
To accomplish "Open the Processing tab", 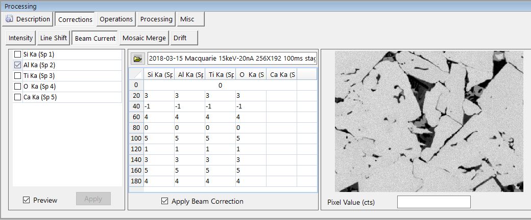I will 156,19.
